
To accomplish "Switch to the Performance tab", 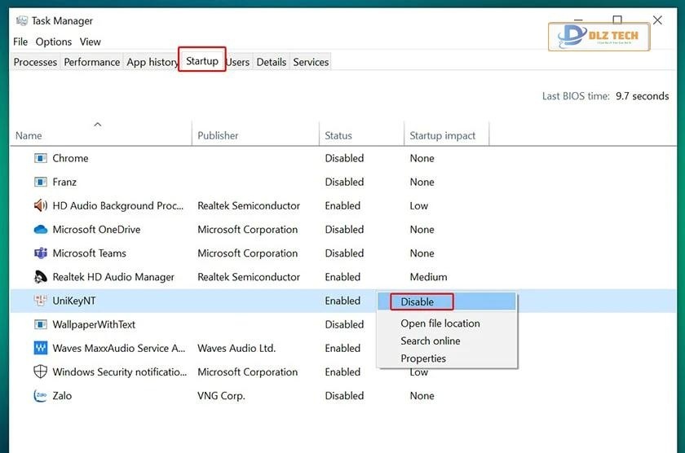I will click(x=91, y=62).
